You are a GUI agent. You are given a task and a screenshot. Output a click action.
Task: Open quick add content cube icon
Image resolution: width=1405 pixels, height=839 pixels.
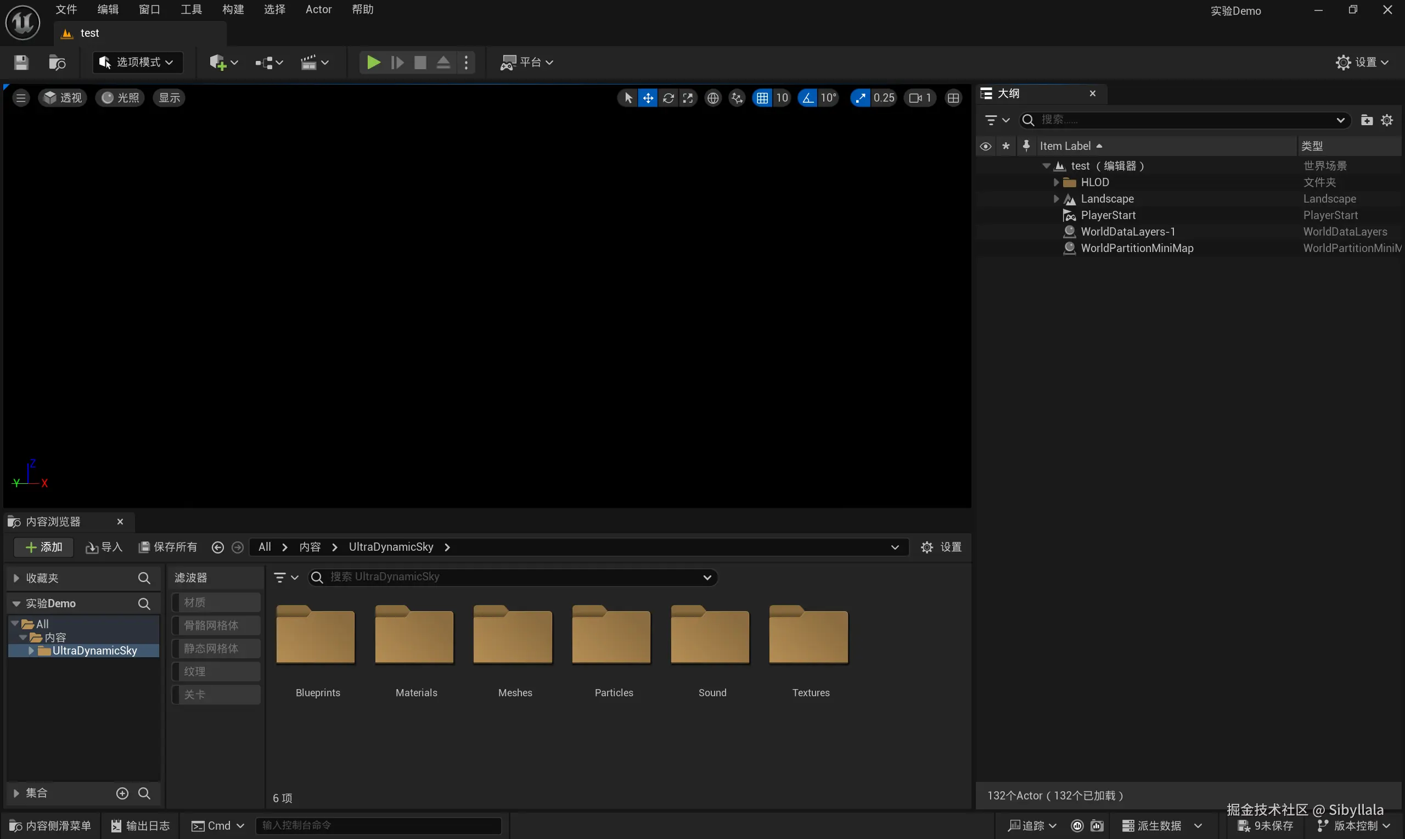218,62
